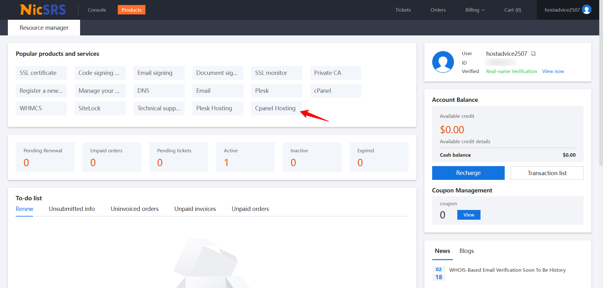This screenshot has width=603, height=288.
Task: Click Real-name Verification link
Action: [512, 71]
